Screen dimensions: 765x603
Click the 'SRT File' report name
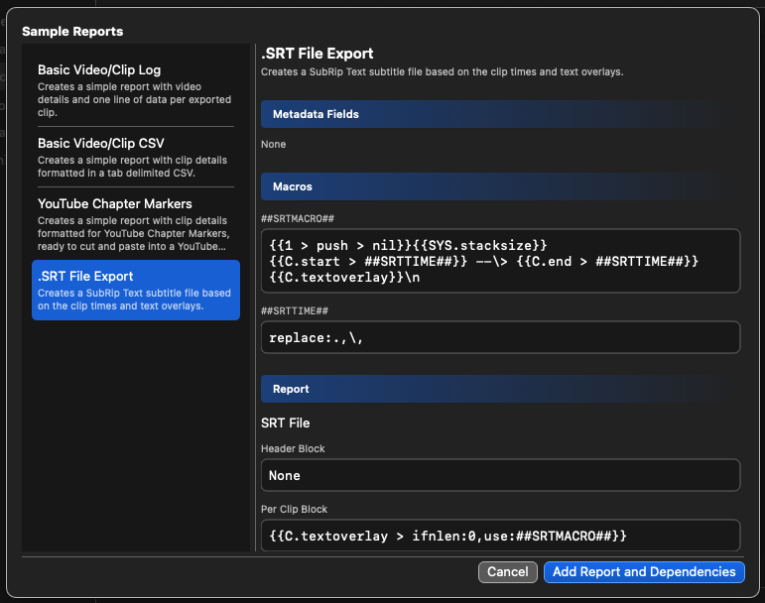point(286,422)
